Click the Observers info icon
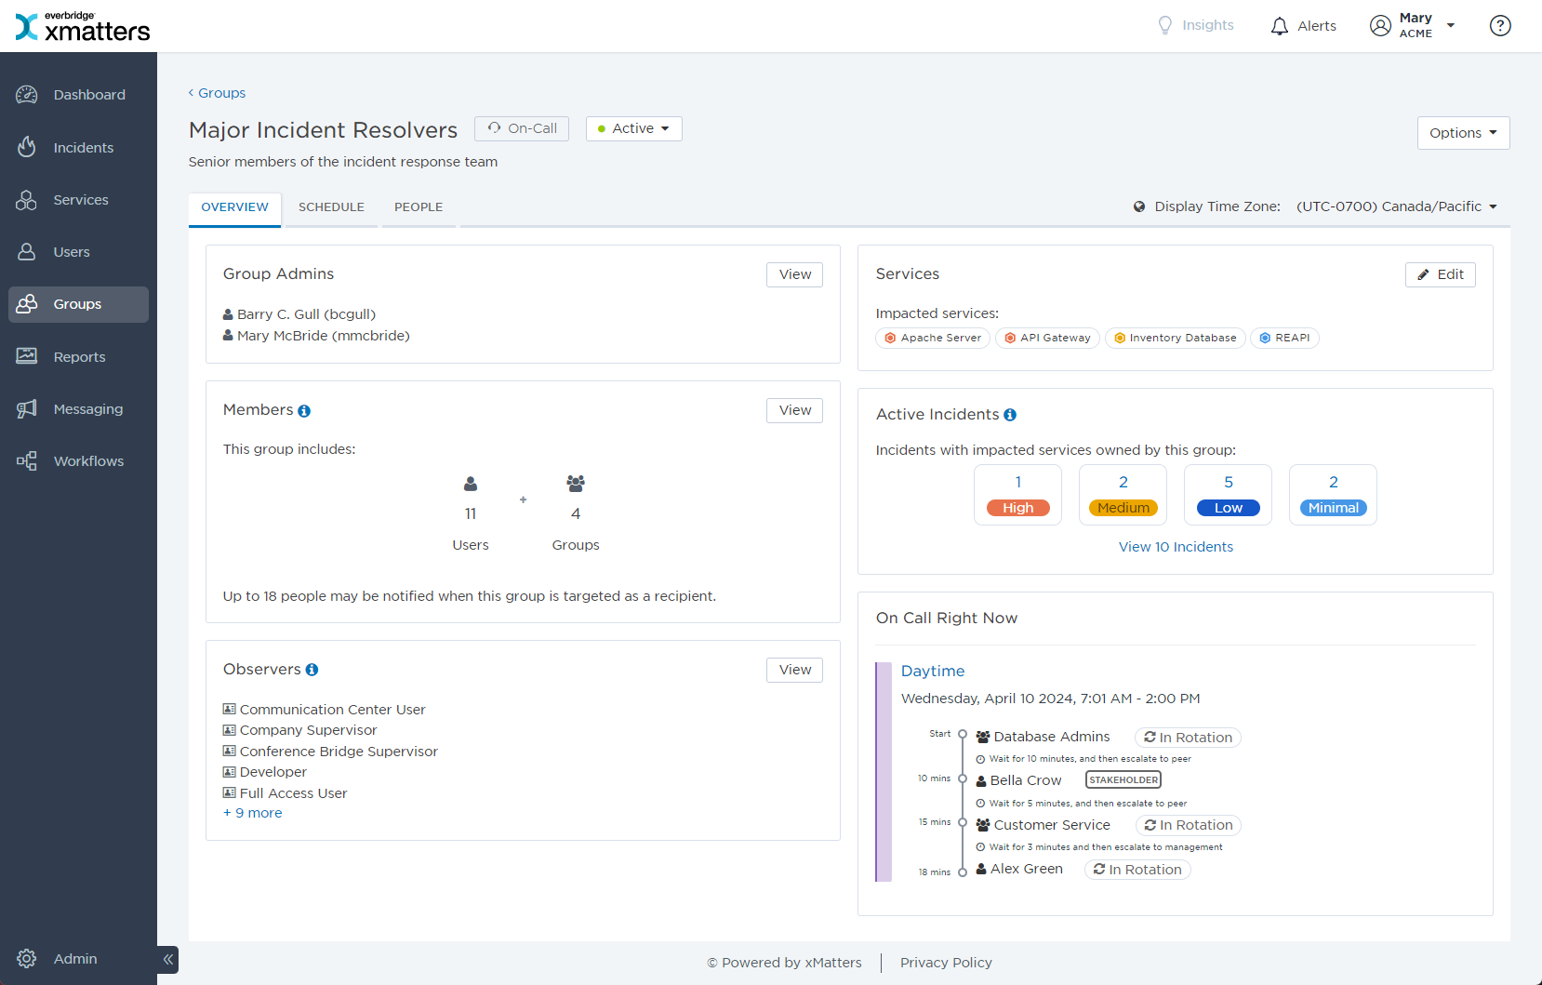Screen dimensions: 1542x985 312,670
